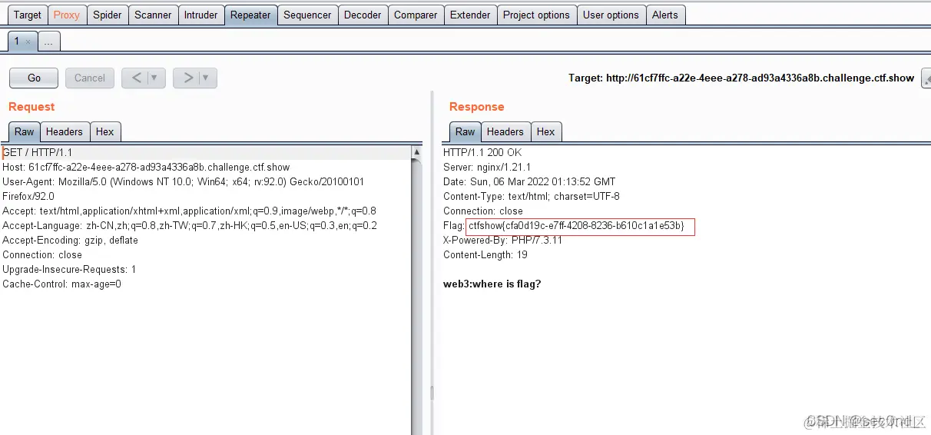931x435 pixels.
Task: Open the Extender tab
Action: pos(470,15)
